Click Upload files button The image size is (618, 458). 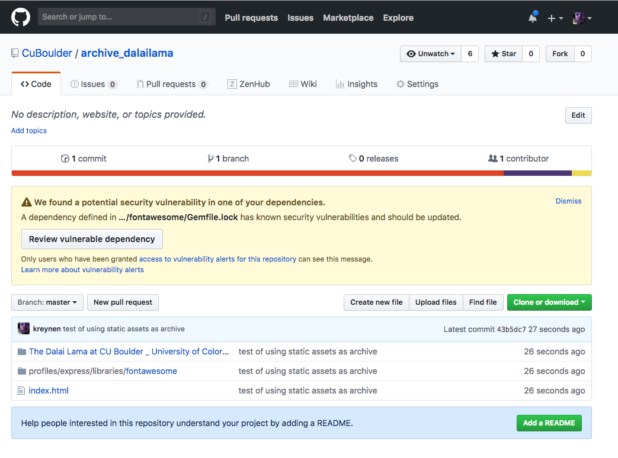coord(436,302)
